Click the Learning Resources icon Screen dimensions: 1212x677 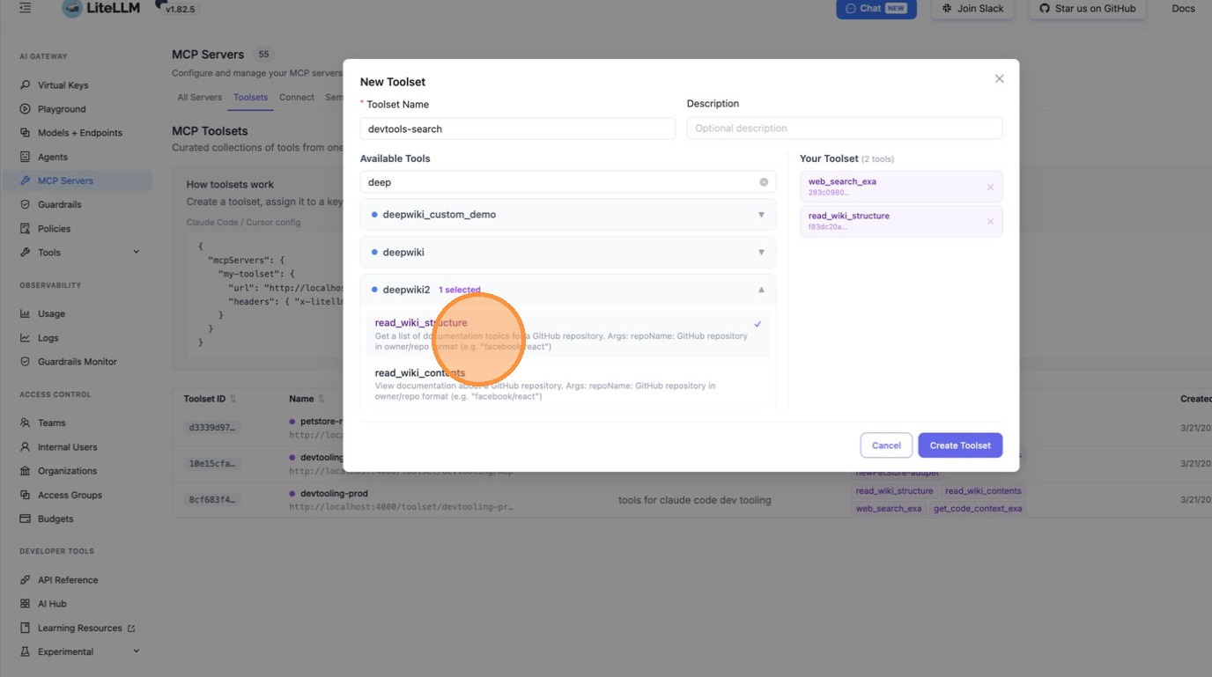(x=25, y=628)
